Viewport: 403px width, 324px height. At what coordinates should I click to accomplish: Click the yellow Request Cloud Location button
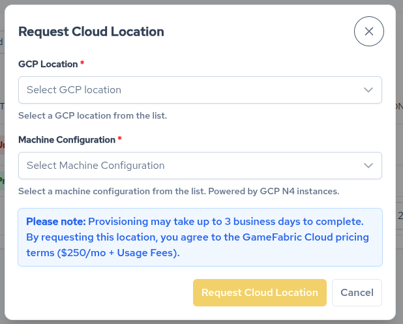(260, 293)
